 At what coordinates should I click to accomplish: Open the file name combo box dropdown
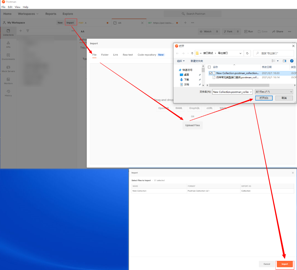tap(251, 92)
